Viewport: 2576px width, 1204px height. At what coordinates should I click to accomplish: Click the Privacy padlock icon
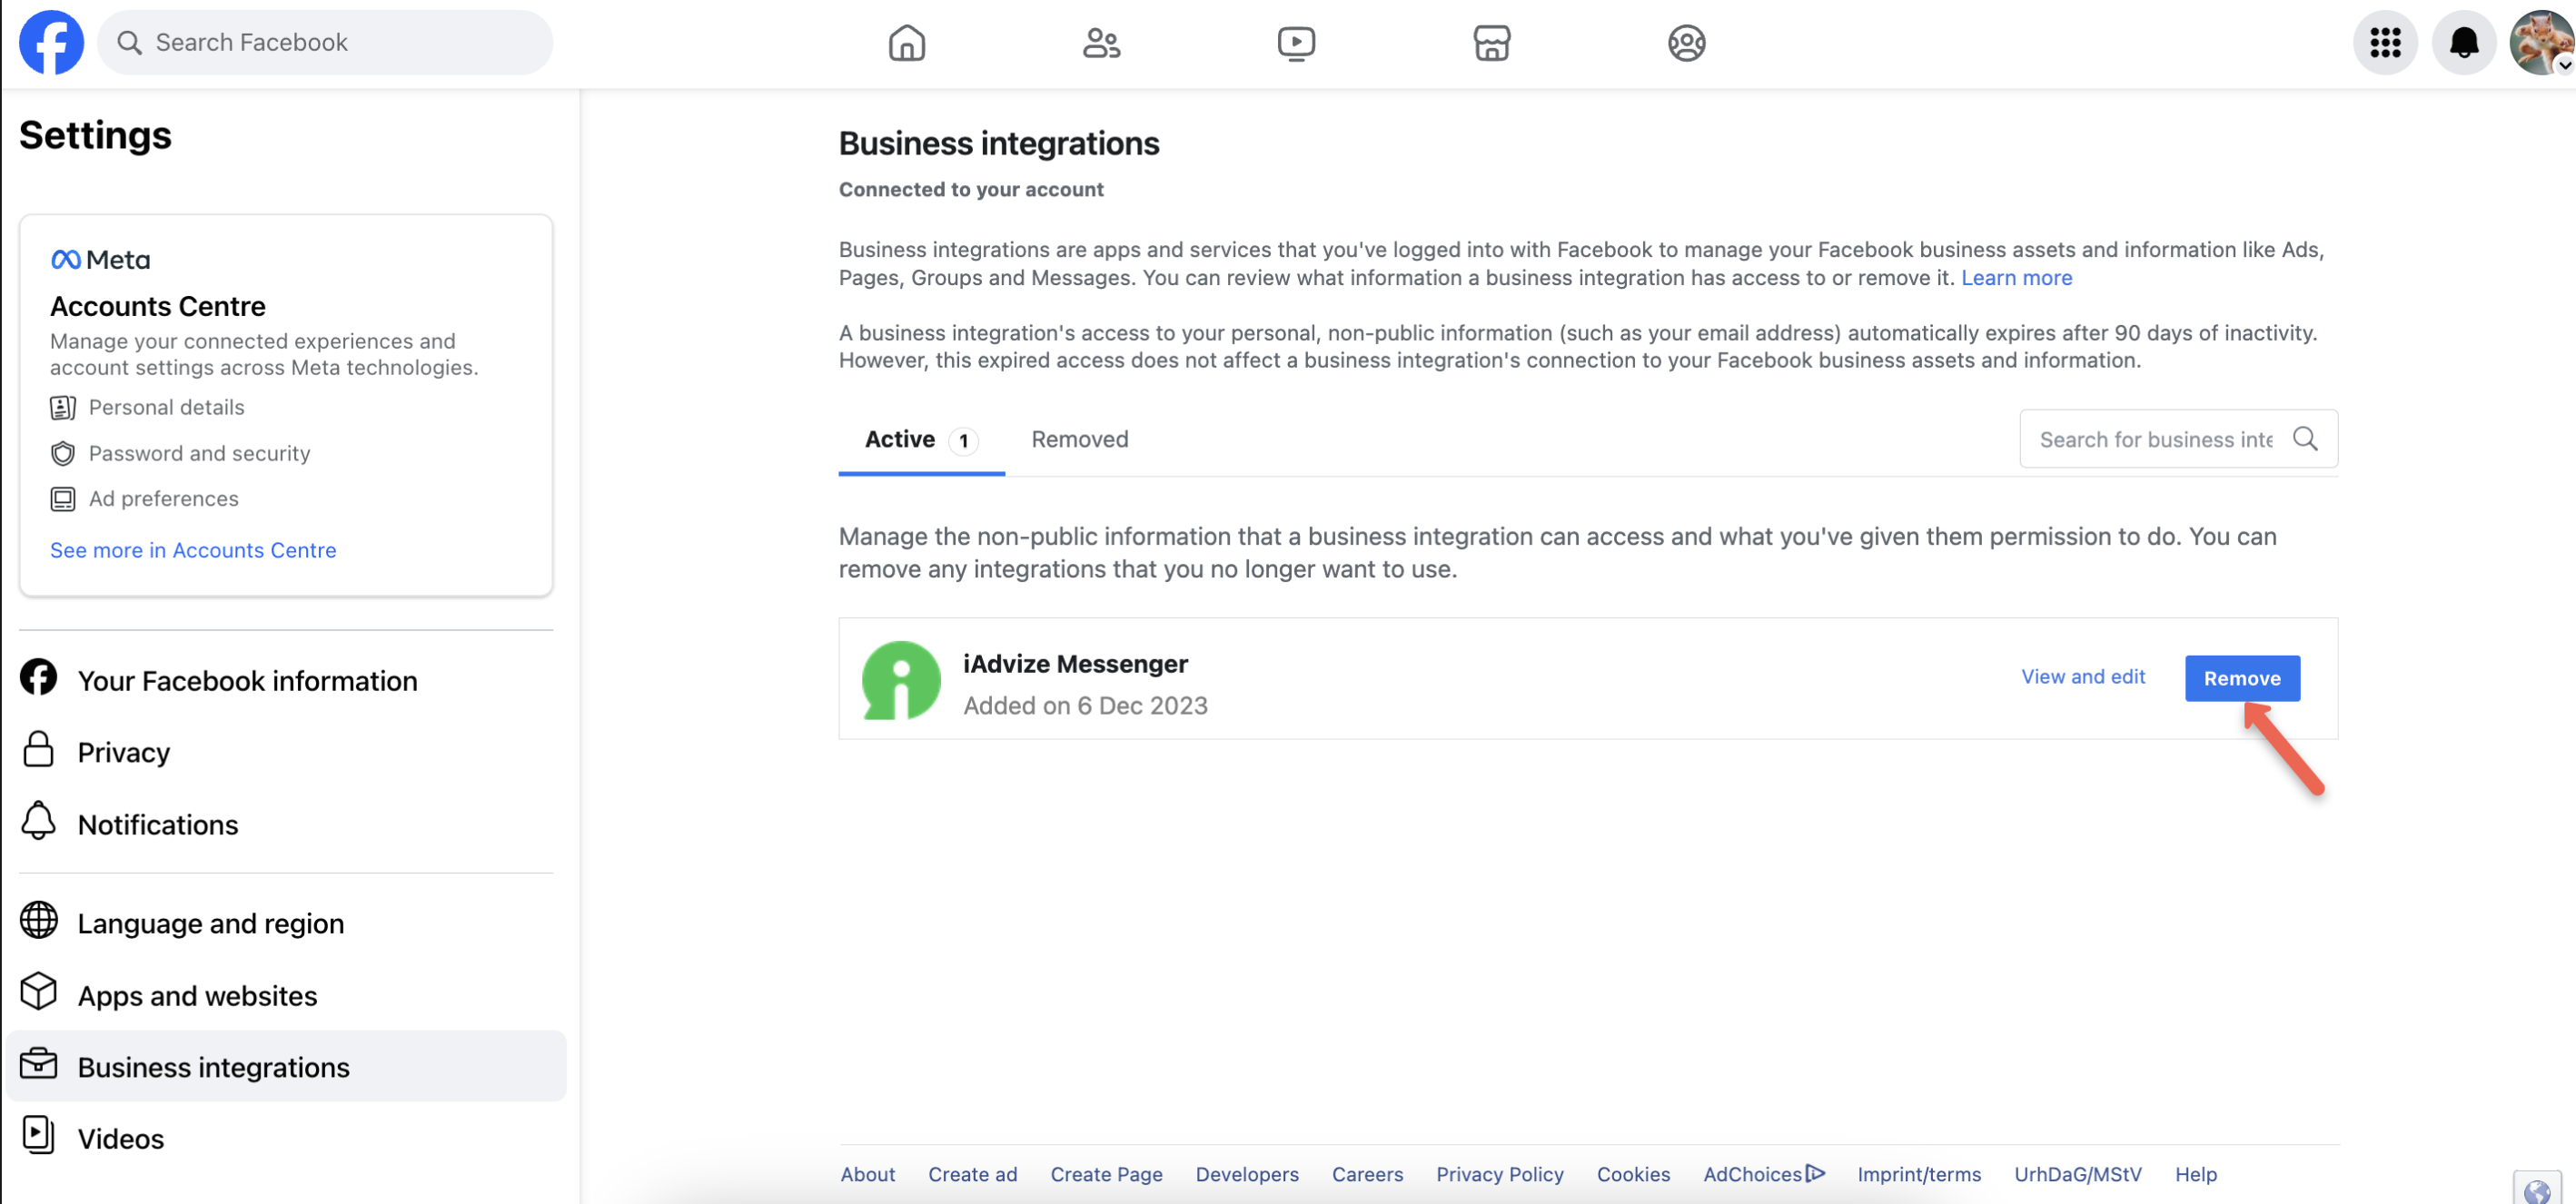(x=38, y=749)
